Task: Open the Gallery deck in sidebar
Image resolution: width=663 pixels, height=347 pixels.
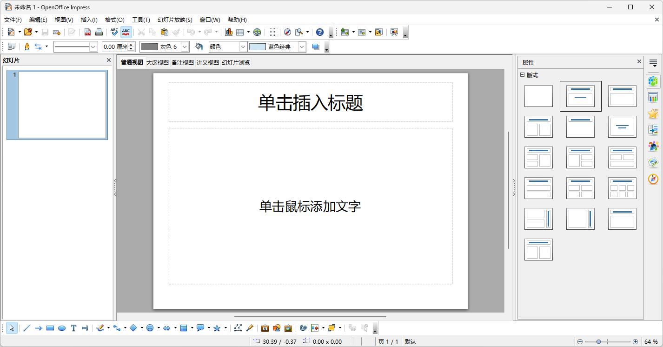Action: tap(653, 163)
